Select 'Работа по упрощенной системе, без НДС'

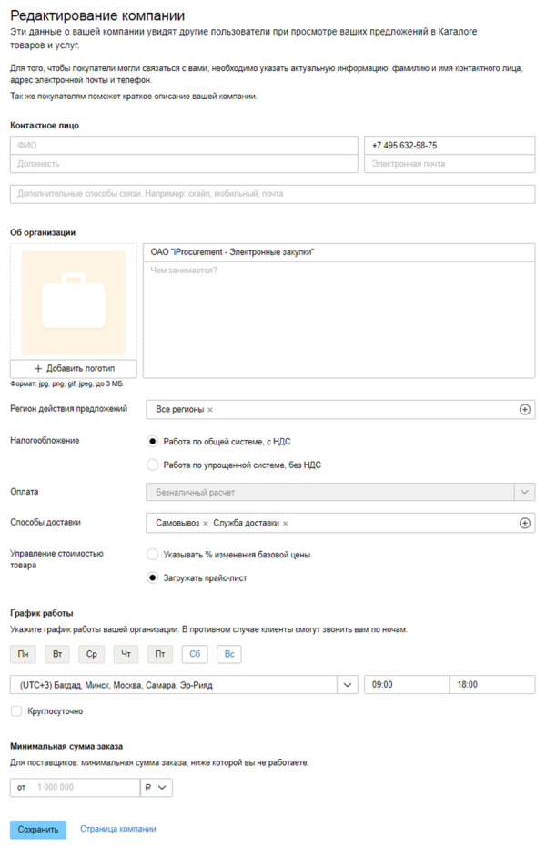[x=153, y=465]
